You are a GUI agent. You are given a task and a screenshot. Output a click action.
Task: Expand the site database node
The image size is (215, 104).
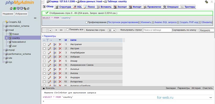click(3, 58)
